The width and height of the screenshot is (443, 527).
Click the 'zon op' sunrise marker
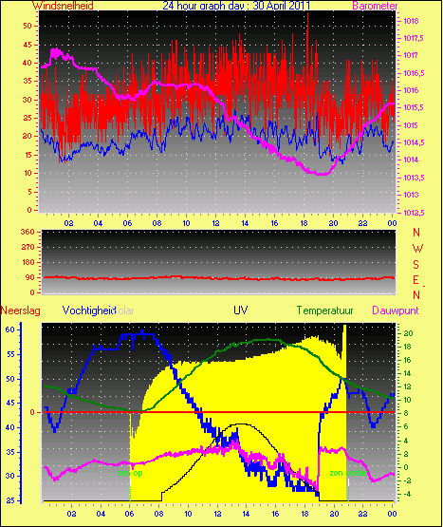[x=130, y=473]
